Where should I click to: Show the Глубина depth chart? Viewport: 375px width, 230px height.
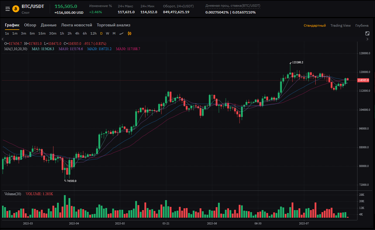point(362,25)
